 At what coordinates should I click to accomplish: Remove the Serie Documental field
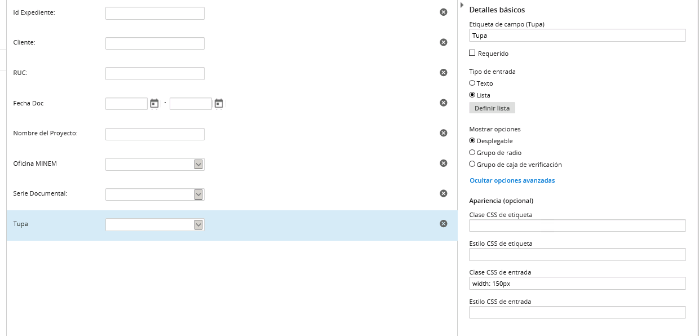pos(444,193)
